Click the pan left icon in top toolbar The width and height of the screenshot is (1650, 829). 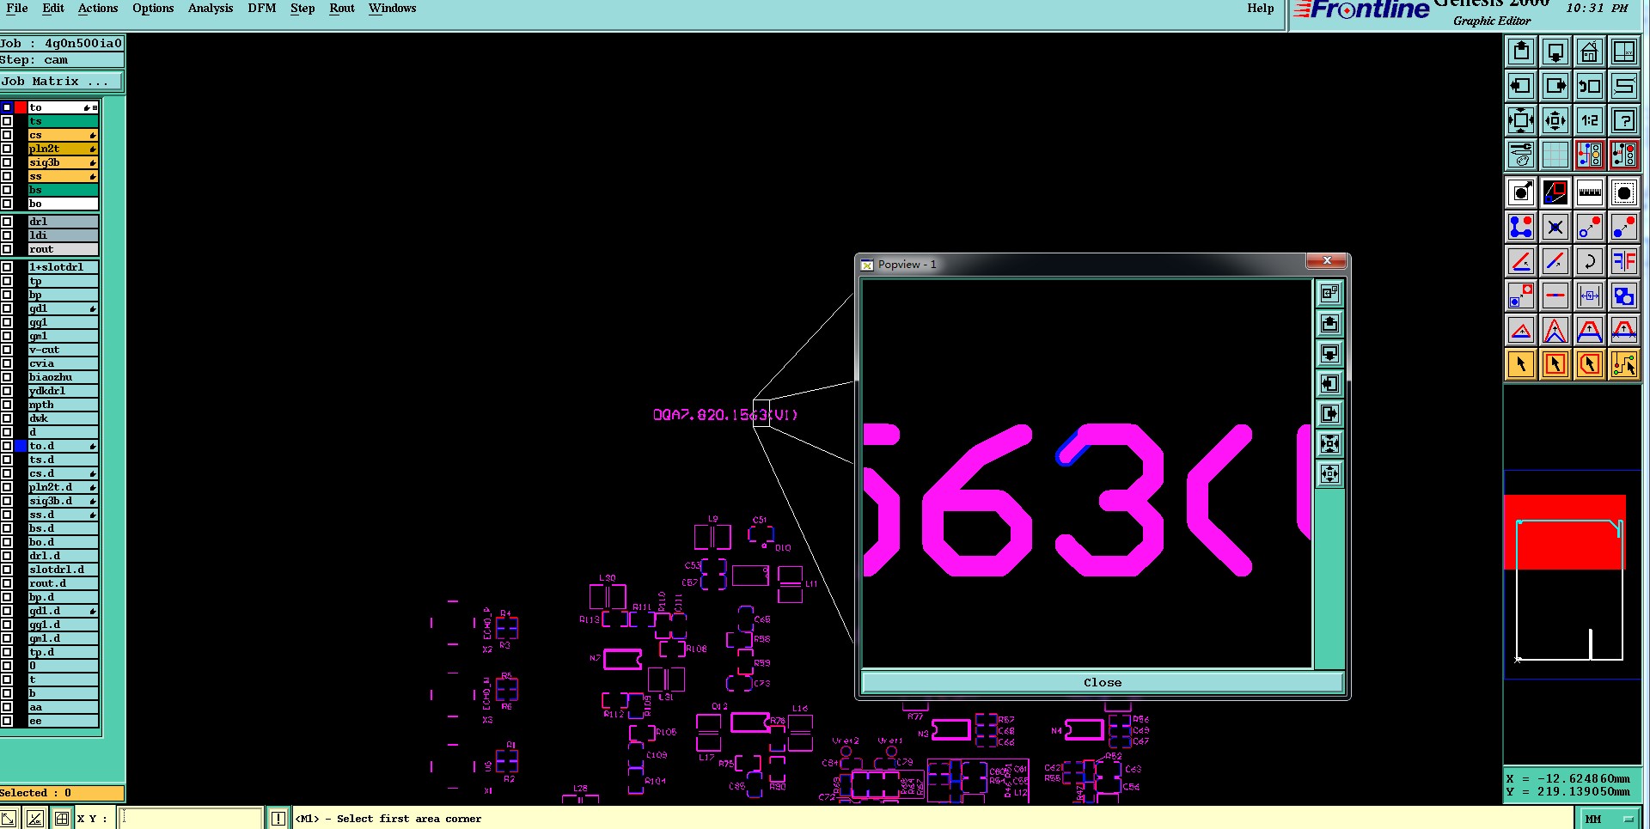point(1521,86)
